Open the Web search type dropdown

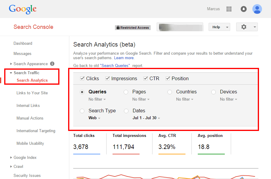click(94, 118)
